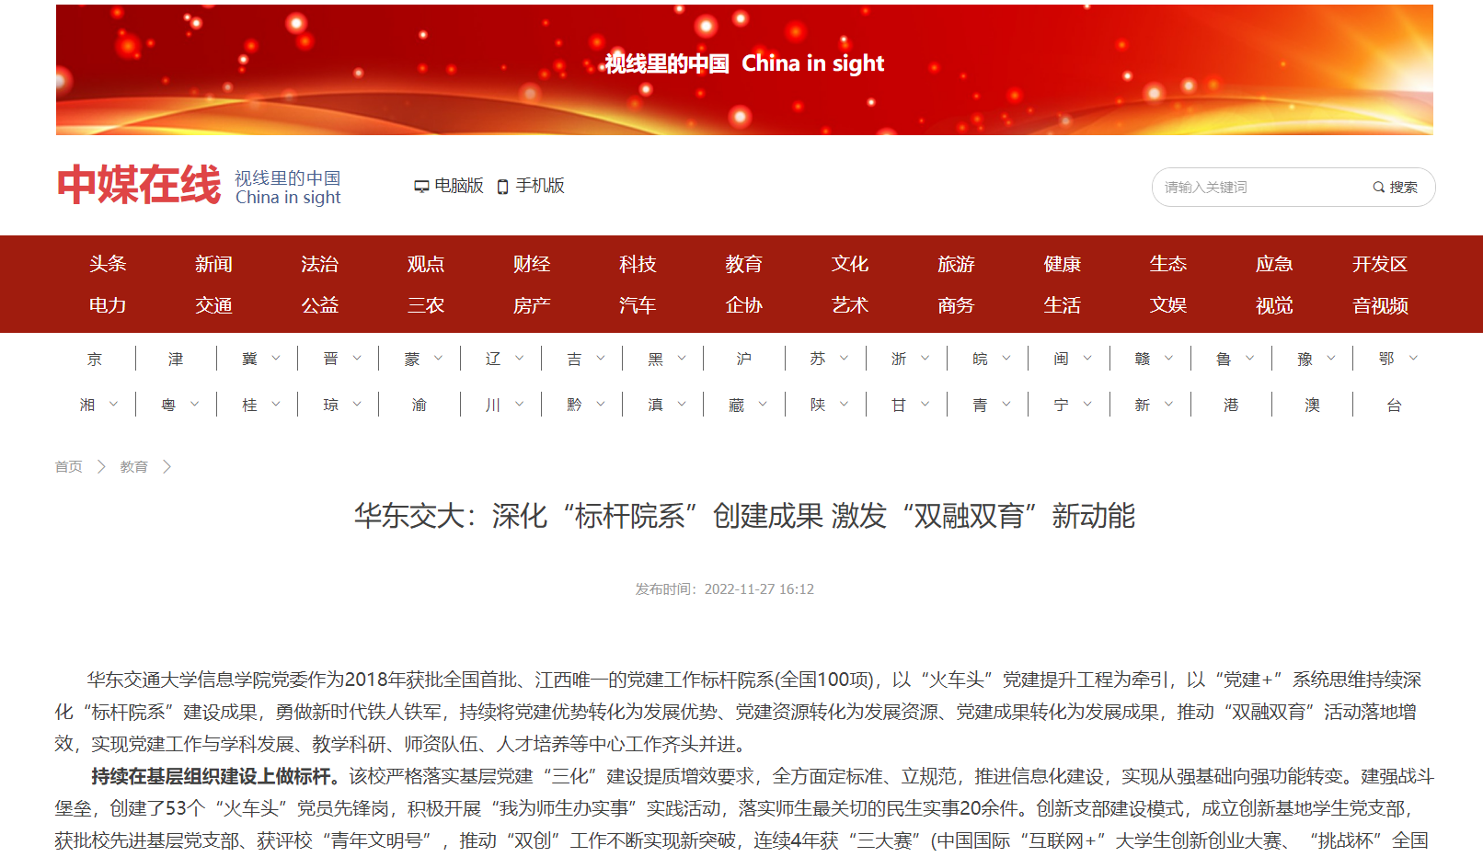The image size is (1483, 857).
Task: Open the 教育 navigation menu item
Action: (743, 265)
